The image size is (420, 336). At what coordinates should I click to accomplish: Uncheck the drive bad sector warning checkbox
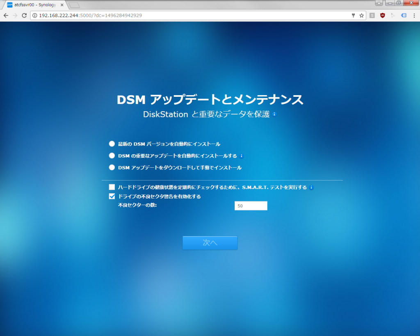click(112, 196)
